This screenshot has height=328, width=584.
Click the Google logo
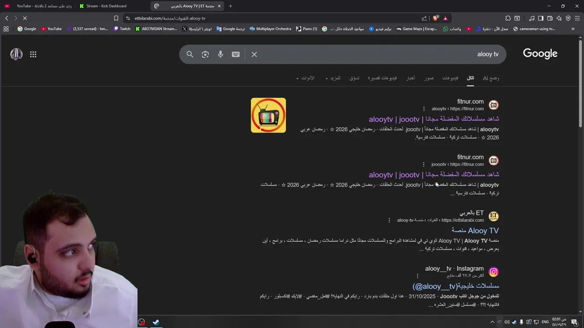point(540,54)
